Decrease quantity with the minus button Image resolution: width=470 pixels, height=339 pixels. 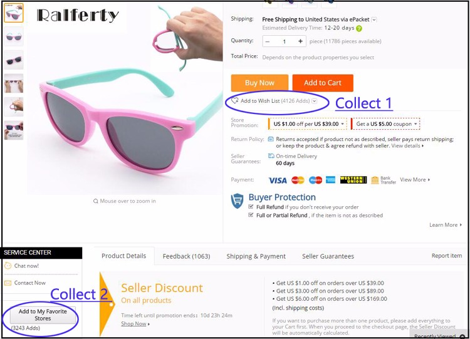268,41
